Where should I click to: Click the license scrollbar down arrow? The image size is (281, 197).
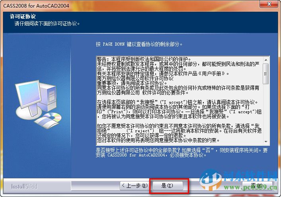(266, 141)
